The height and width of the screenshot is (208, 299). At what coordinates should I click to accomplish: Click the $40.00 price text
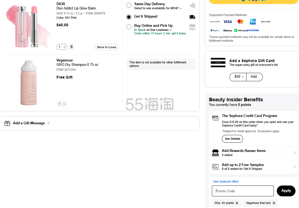tap(62, 25)
